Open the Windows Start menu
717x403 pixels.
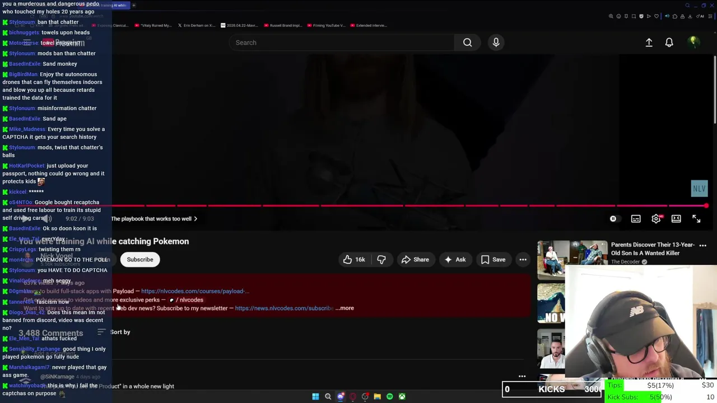(315, 396)
